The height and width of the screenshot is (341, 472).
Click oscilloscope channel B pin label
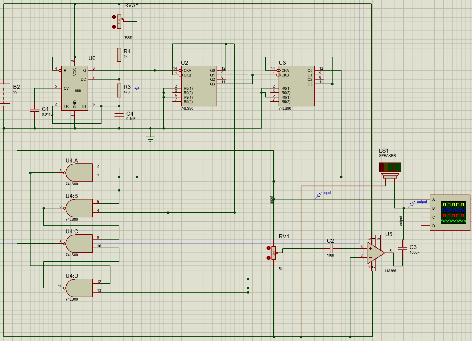pos(433,208)
